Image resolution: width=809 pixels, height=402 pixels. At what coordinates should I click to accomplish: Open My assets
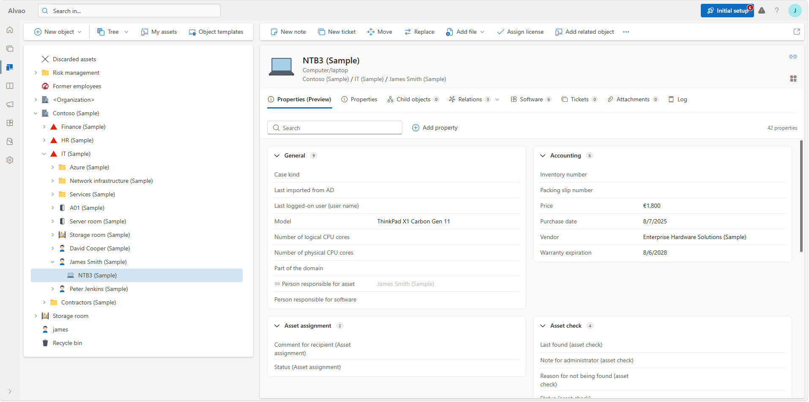click(159, 32)
